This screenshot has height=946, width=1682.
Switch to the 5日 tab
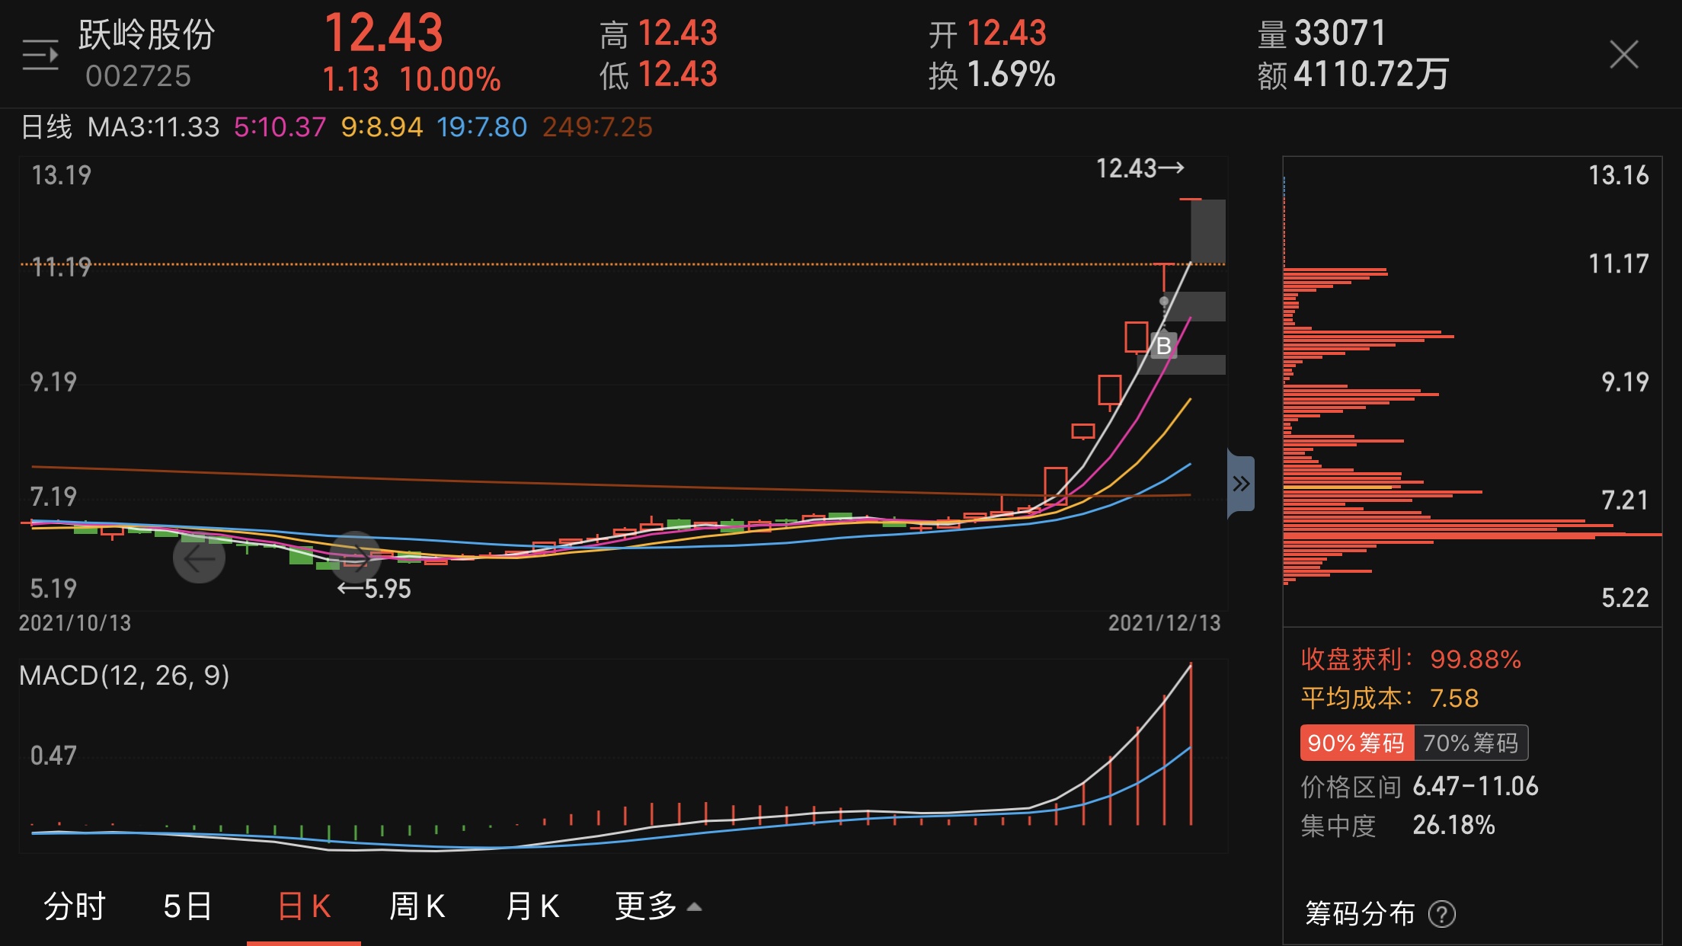pos(187,906)
